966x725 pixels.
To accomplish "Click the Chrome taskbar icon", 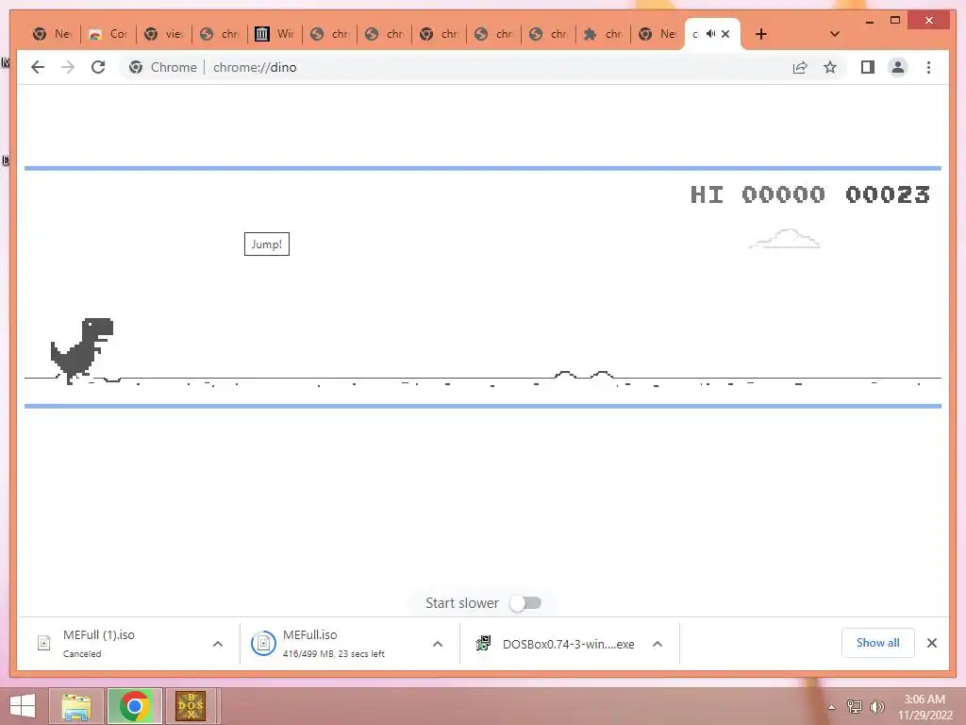I will click(x=135, y=706).
